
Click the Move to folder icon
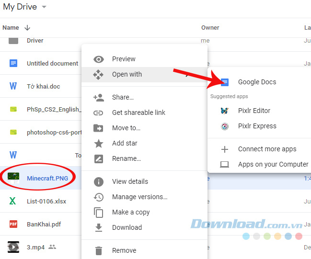(98, 128)
